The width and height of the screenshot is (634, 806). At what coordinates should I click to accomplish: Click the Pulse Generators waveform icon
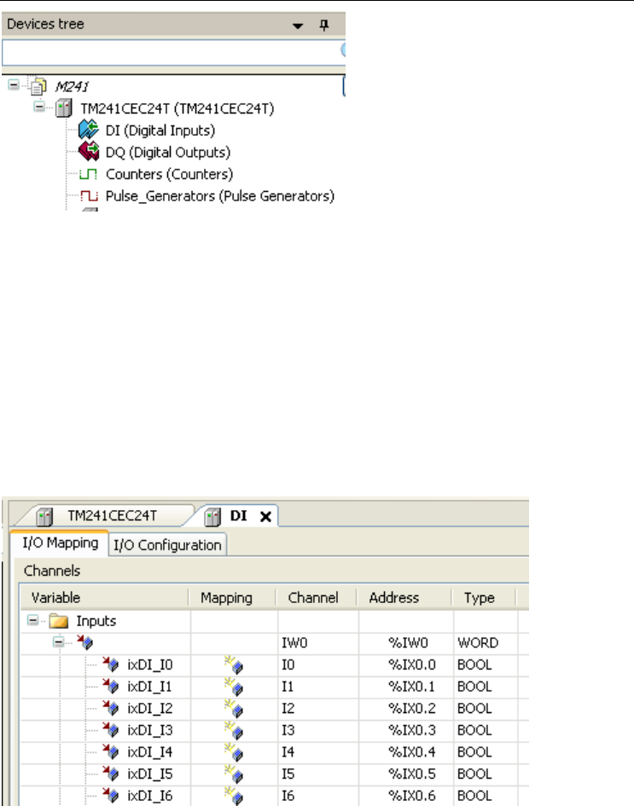89,196
